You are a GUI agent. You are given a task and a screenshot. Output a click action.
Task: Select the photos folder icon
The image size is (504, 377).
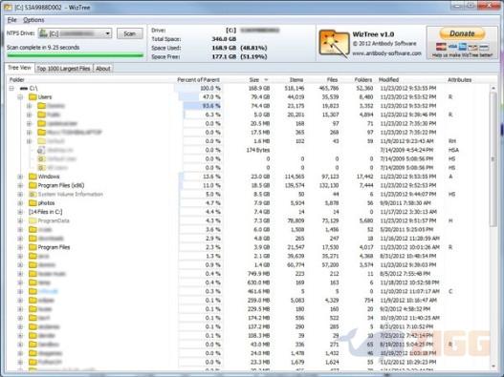[33, 203]
